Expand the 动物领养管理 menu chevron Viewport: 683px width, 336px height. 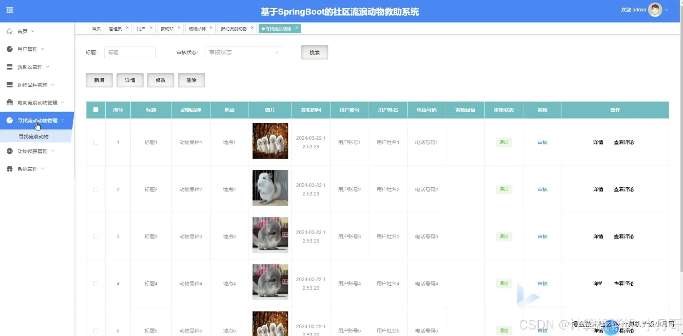pyautogui.click(x=53, y=151)
